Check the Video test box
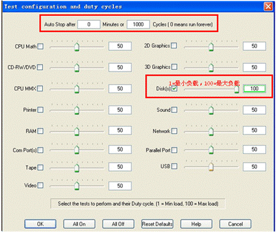276x232 pixels. point(40,185)
